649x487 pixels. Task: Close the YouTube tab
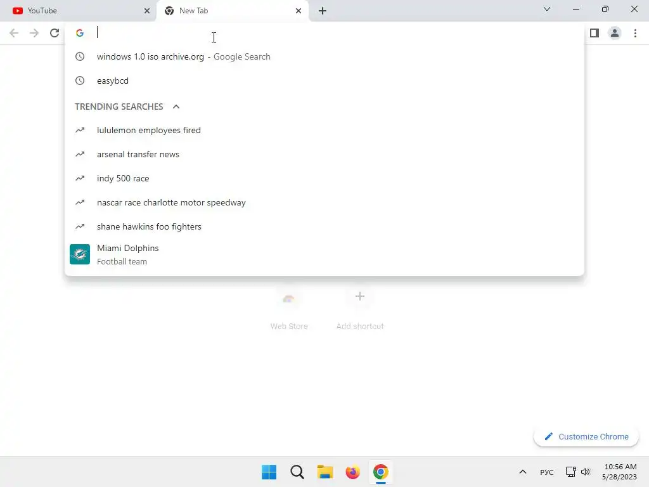(147, 11)
